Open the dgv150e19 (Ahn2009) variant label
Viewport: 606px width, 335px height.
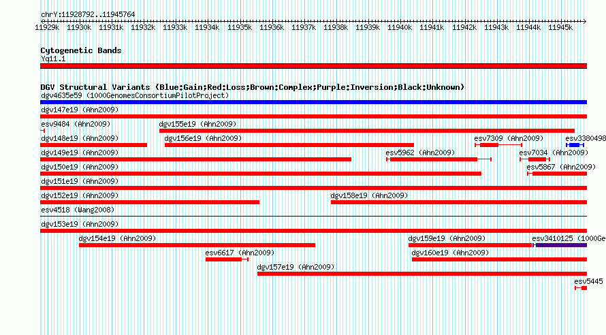pyautogui.click(x=80, y=167)
